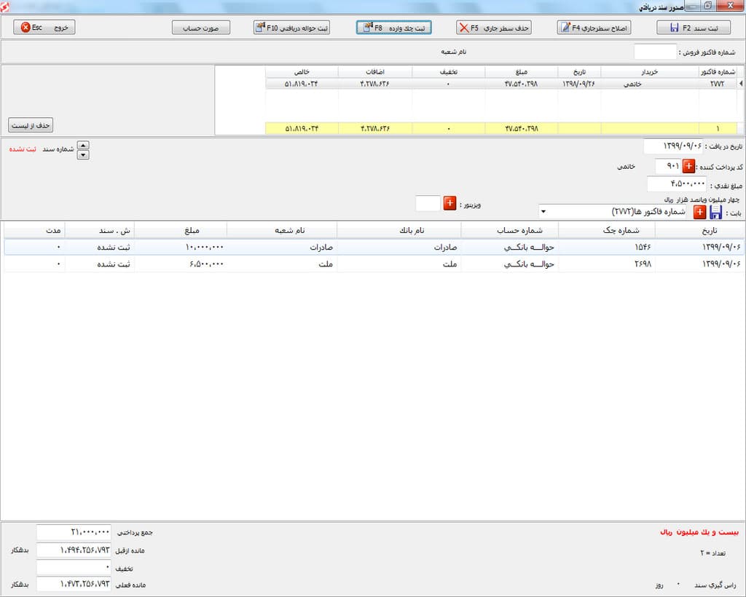Image resolution: width=746 pixels, height=597 pixels.
Task: Expand the بابت dropdown list
Action: 543,212
